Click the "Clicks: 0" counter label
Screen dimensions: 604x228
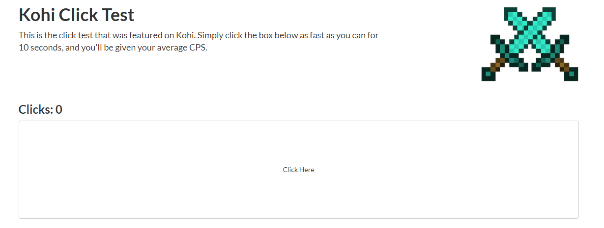tap(40, 109)
